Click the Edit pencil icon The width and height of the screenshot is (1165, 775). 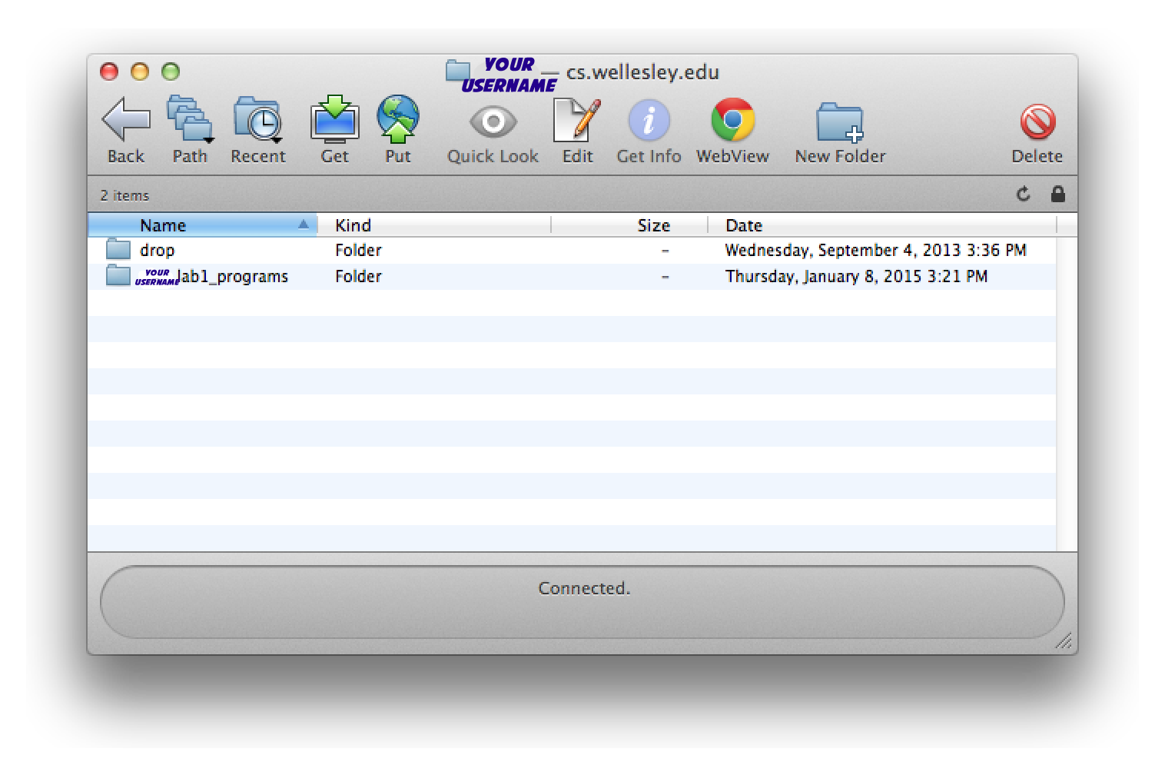point(577,121)
